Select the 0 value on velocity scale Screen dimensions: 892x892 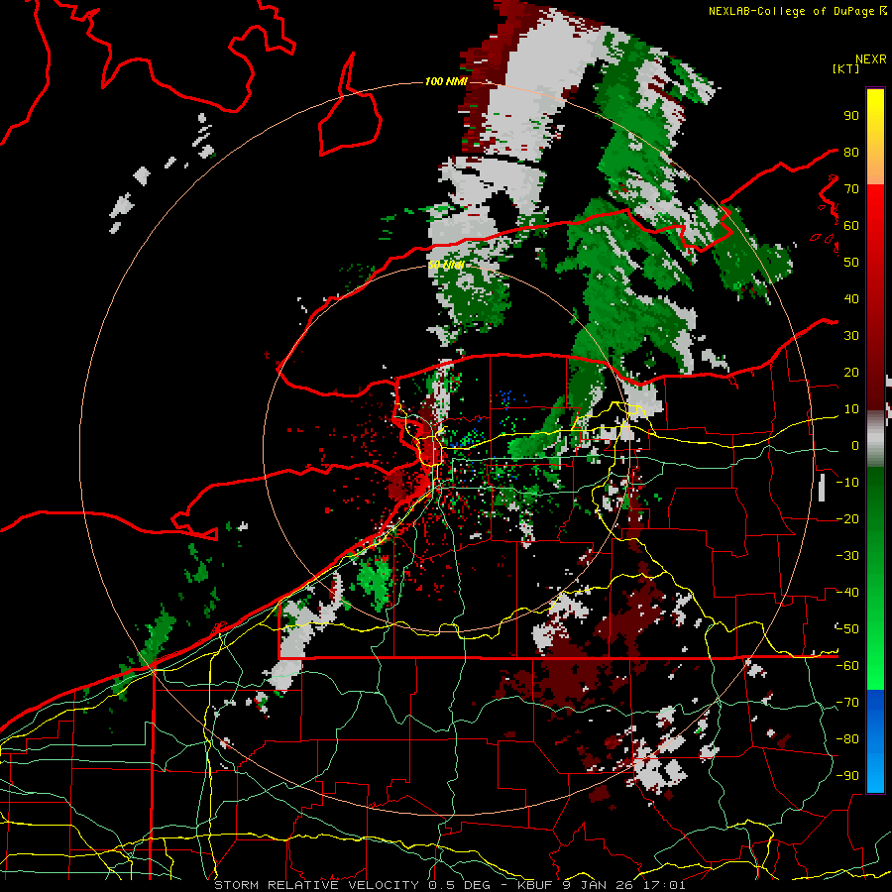tap(855, 445)
